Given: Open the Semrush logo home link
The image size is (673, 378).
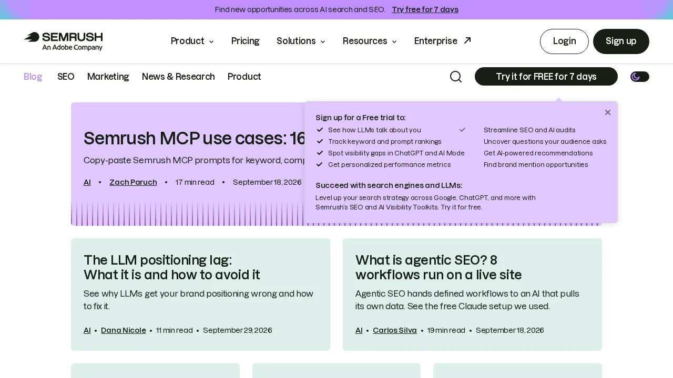Looking at the screenshot, I should [63, 41].
